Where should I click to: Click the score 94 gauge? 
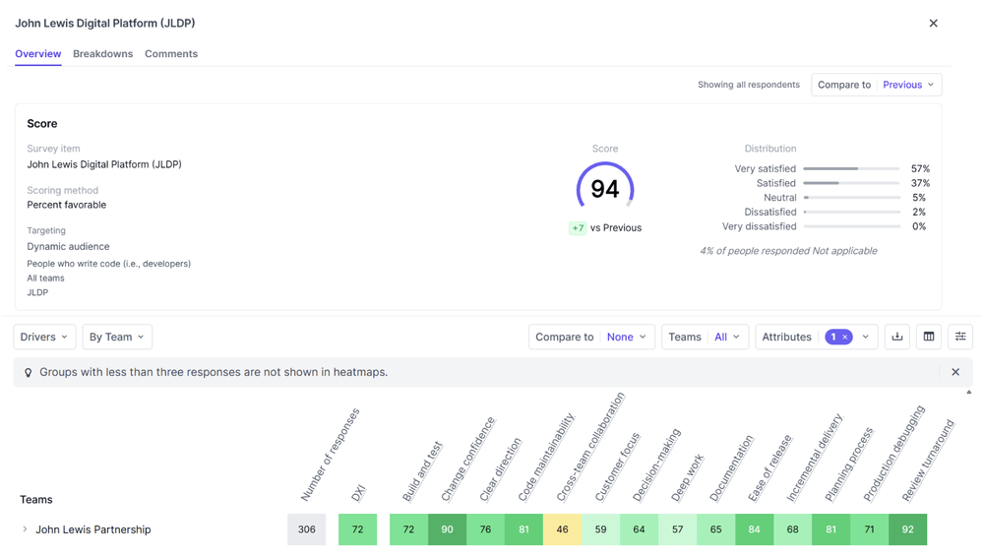click(604, 188)
